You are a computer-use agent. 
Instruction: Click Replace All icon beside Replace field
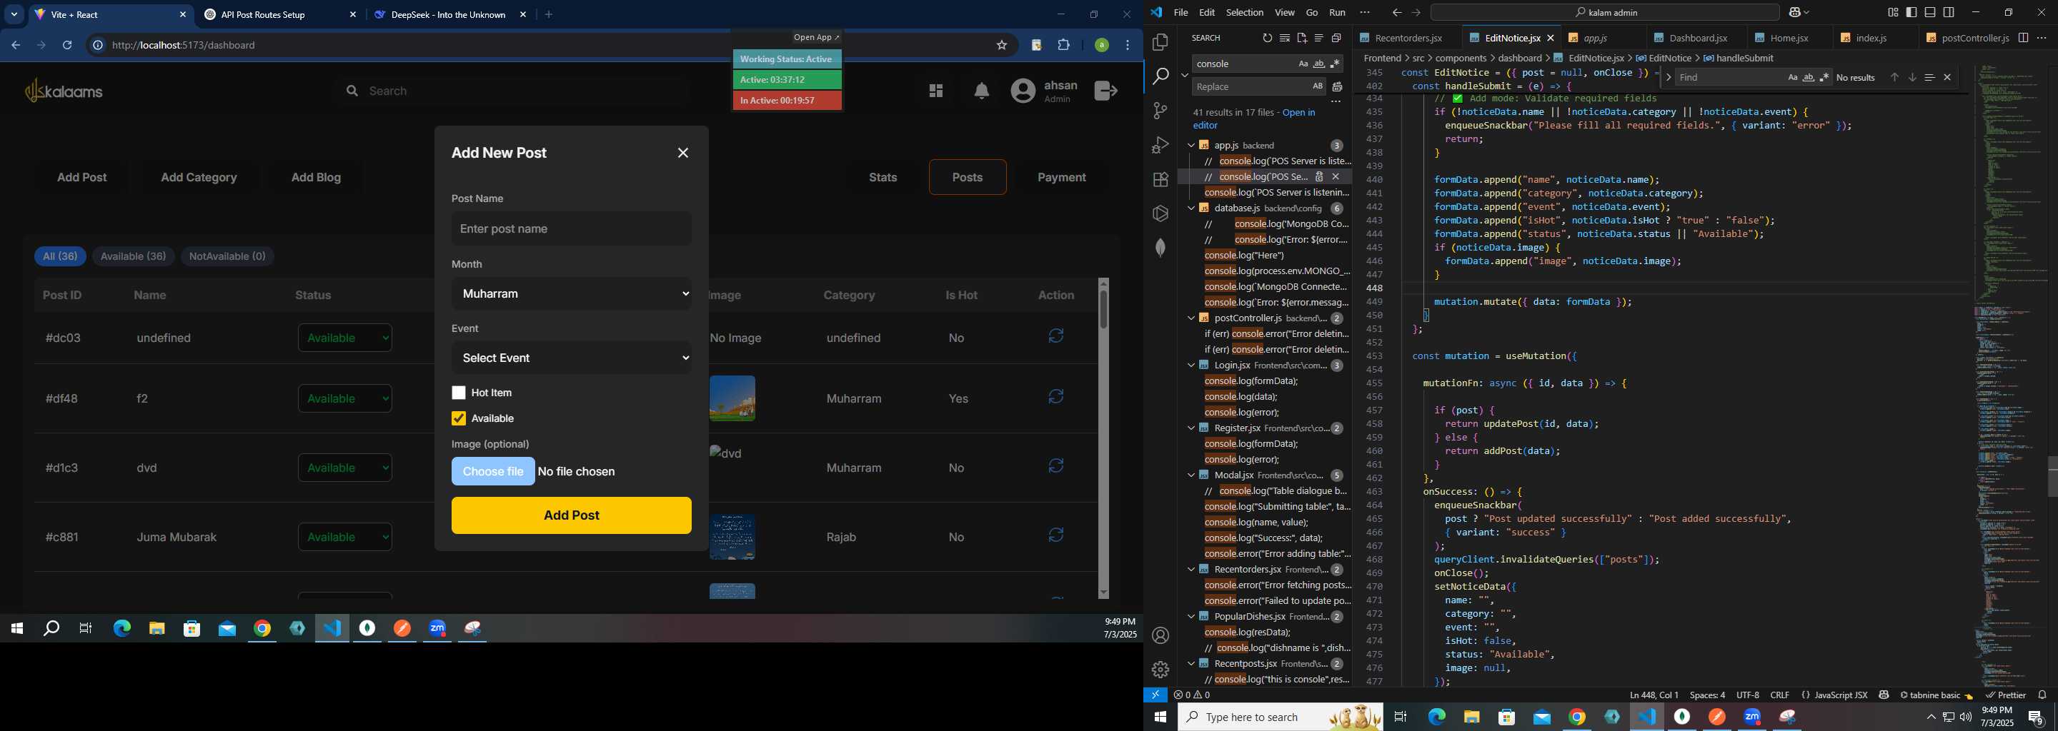point(1336,87)
